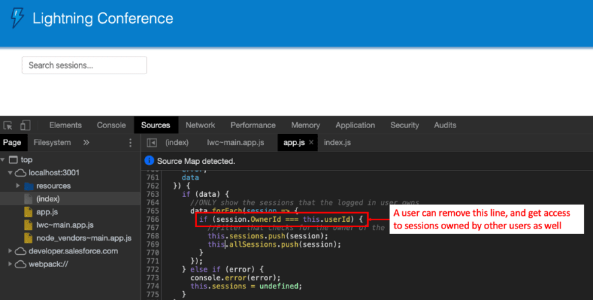
Task: Switch to the Elements tab
Action: (x=65, y=125)
